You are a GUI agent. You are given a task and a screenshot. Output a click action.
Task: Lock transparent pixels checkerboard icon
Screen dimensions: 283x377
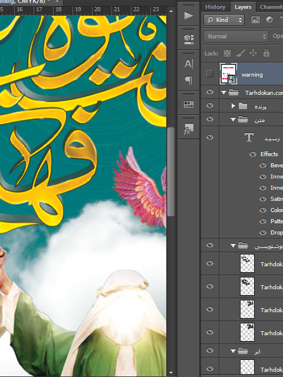point(227,53)
